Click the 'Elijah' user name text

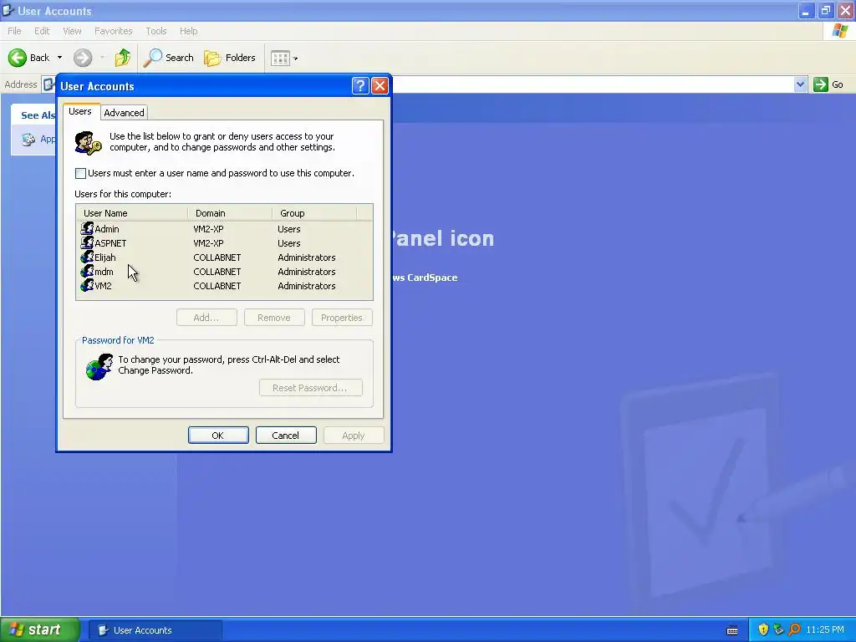[105, 257]
